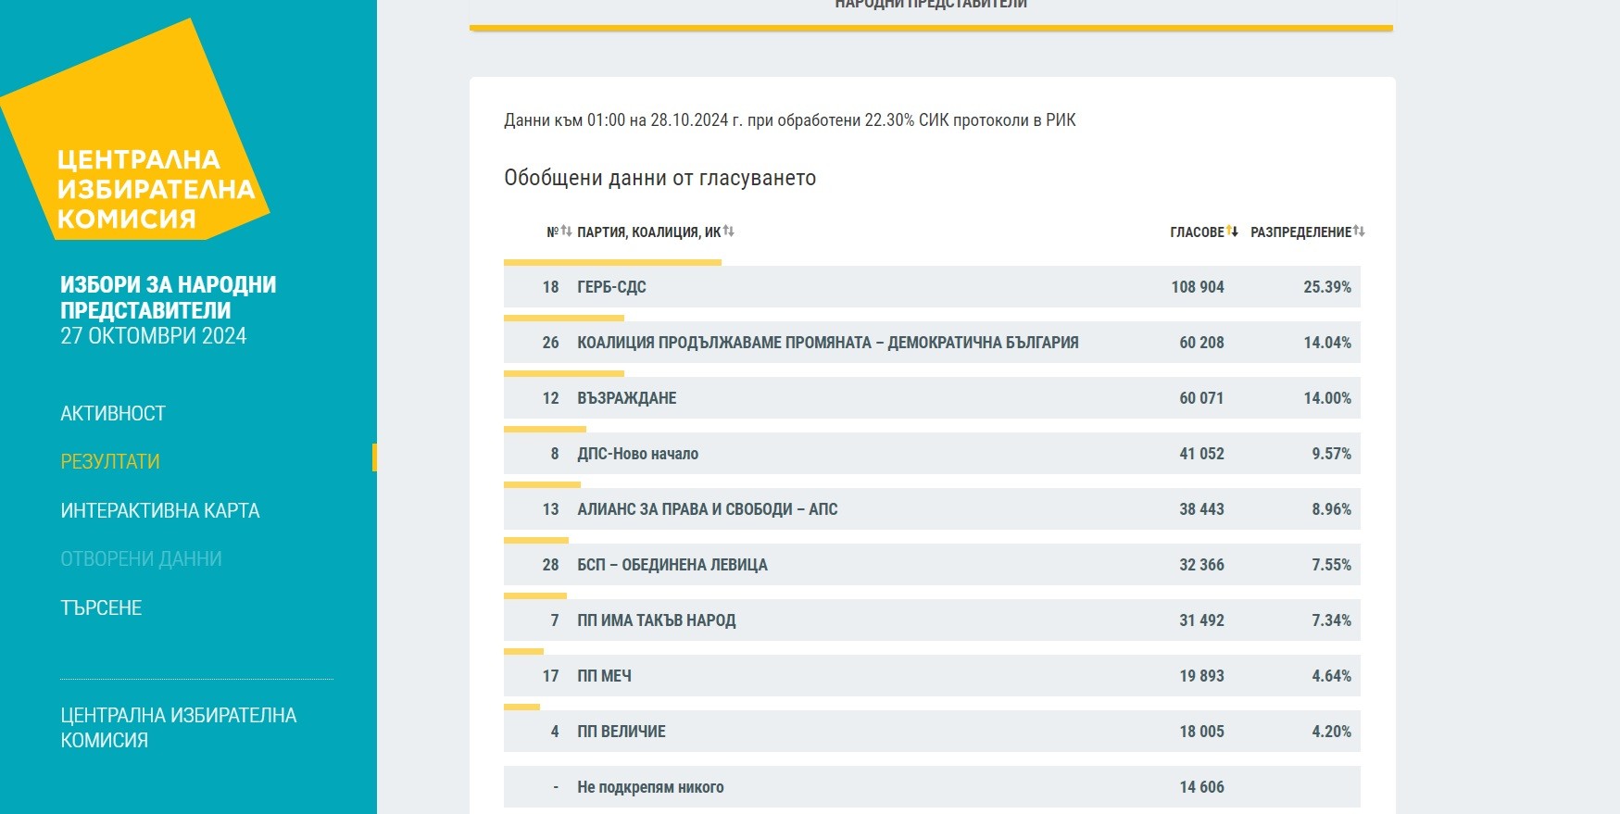Viewport: 1620px width, 814px height.
Task: Click the vote count 19 893
Action: pos(1201,676)
